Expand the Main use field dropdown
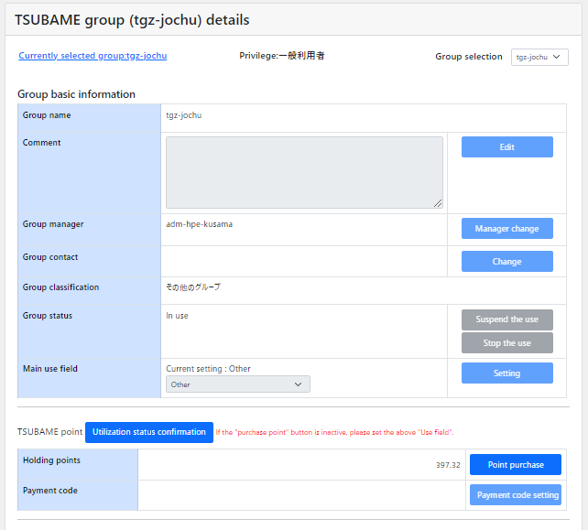 pos(238,384)
